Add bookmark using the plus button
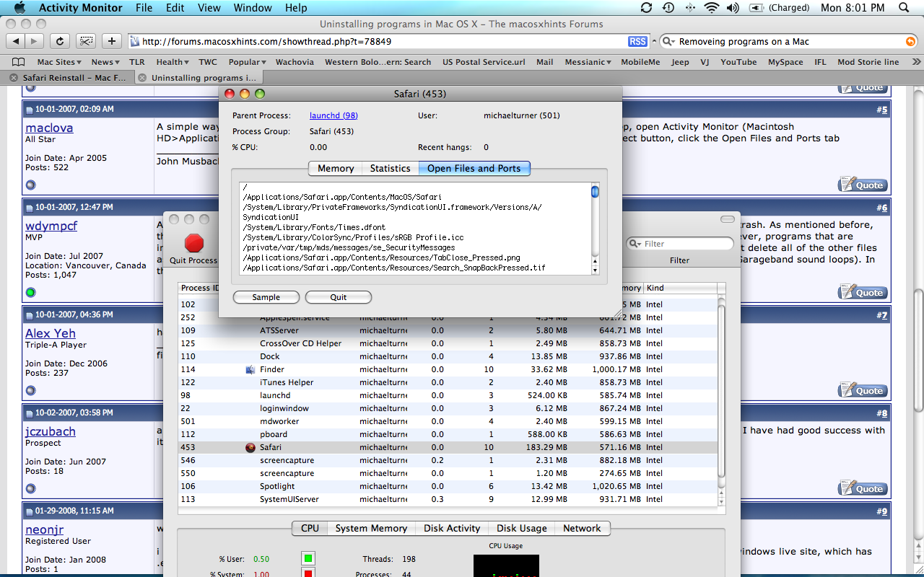 [112, 41]
